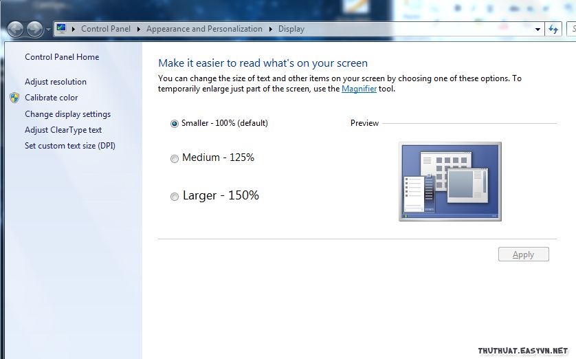Viewport: 576px width, 359px height.
Task: Open the Magnifier tool link
Action: click(359, 89)
